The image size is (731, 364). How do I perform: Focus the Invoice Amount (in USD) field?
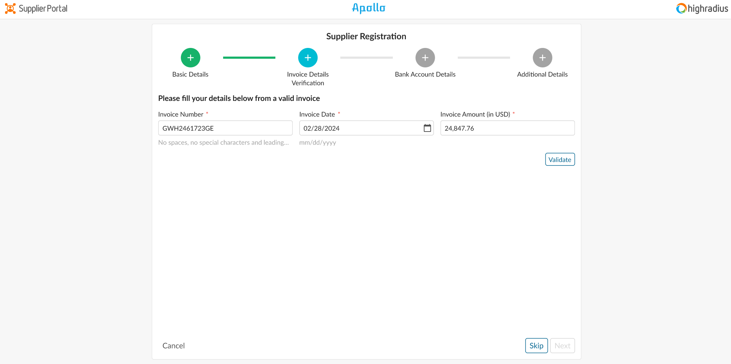coord(508,128)
